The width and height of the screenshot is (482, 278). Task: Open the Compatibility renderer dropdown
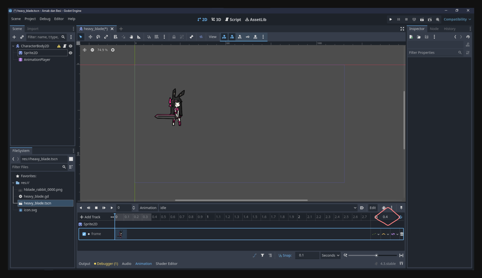(457, 19)
